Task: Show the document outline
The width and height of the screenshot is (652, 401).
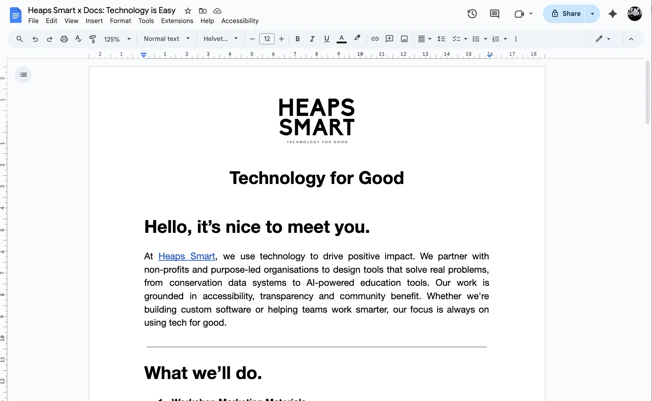Action: pos(23,75)
